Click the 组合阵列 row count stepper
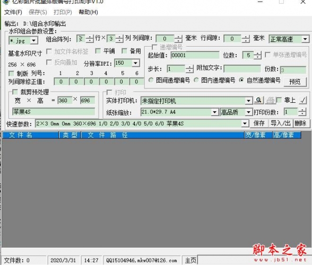The width and height of the screenshot is (312, 265). 90,39
